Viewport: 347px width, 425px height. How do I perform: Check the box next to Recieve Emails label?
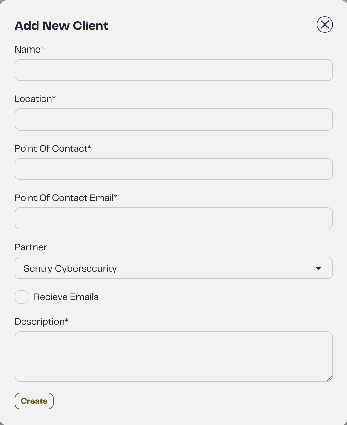[21, 297]
